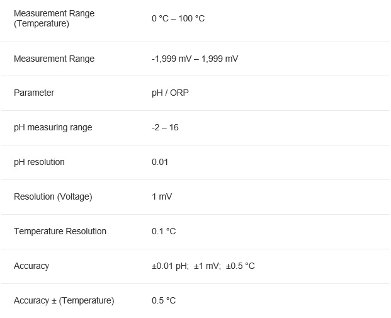Click the "Resolution (Voltage)" label
391x318 pixels.
[x=53, y=196]
